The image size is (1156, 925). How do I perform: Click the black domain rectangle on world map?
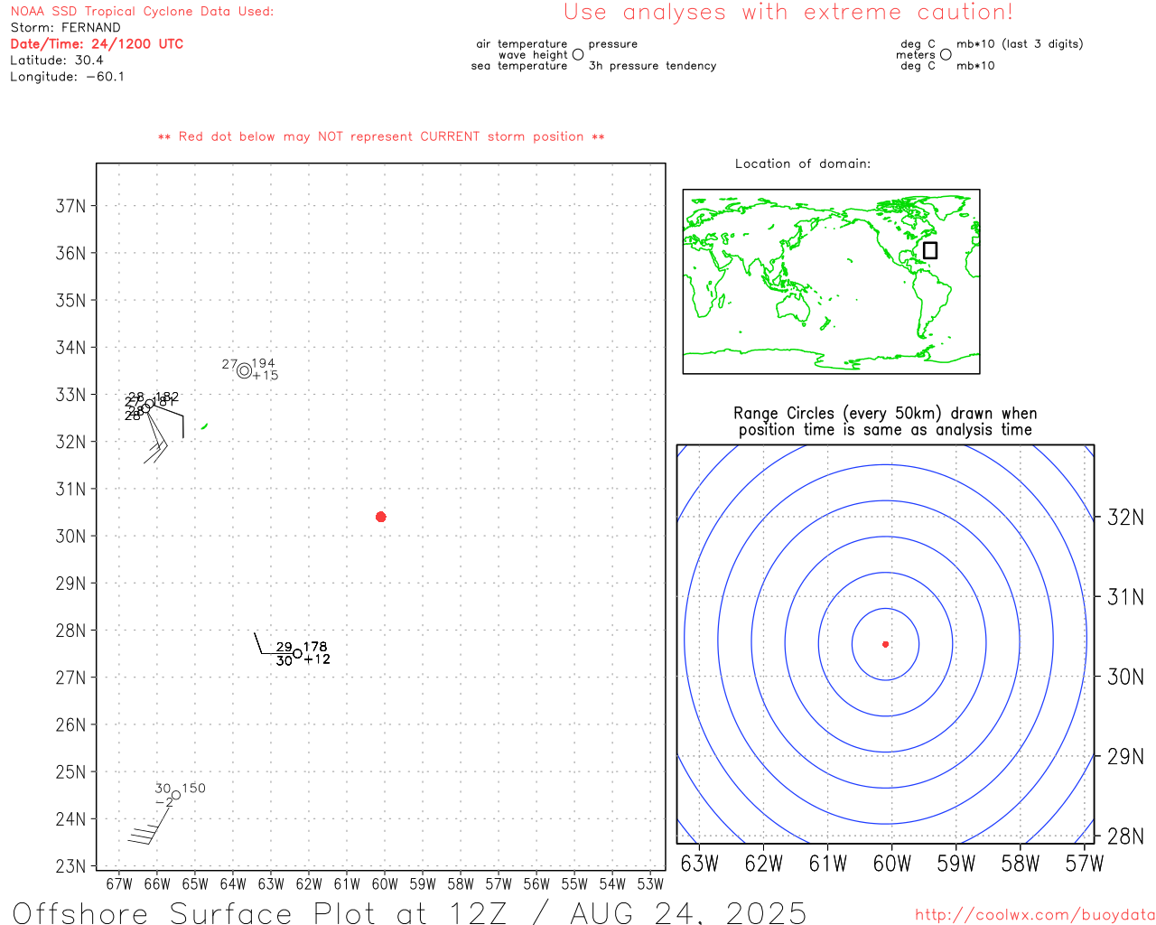[x=930, y=250]
